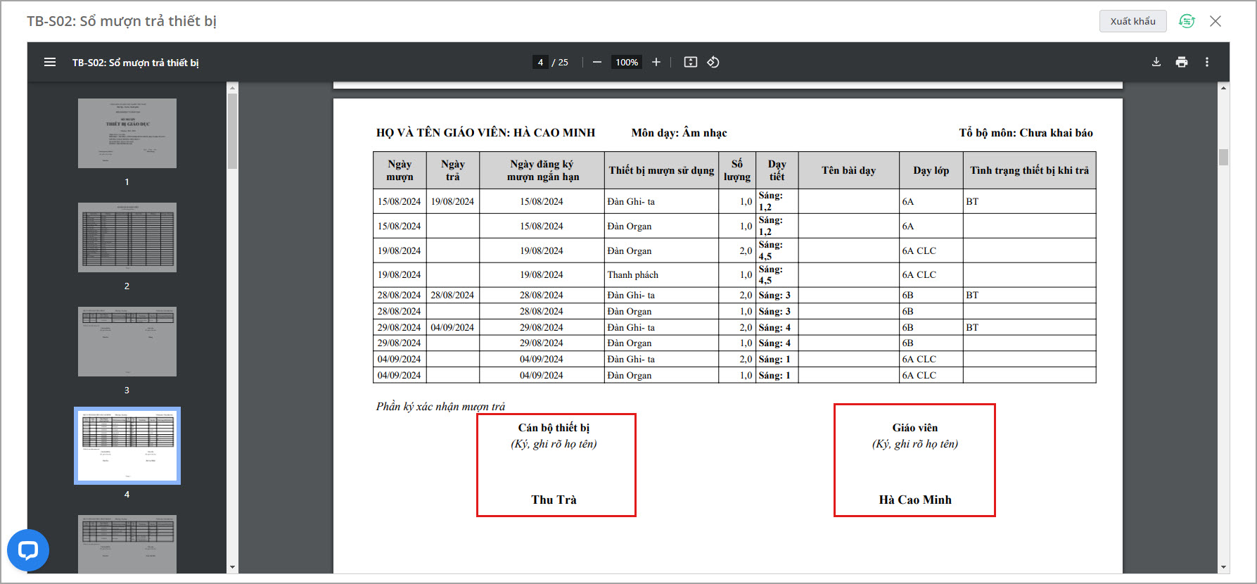This screenshot has width=1257, height=584.
Task: Zoom in with the plus icon
Action: 656,62
